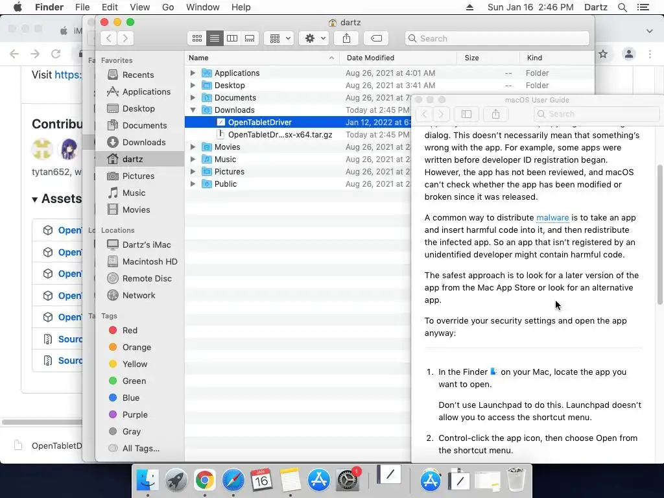The image size is (664, 498).
Task: Switch Finder to gallery view
Action: (x=250, y=38)
